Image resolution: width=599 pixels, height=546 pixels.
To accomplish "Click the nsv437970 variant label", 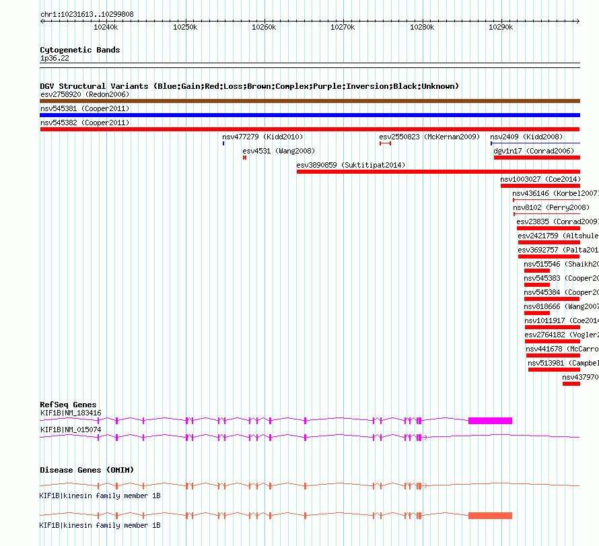I will (x=580, y=377).
